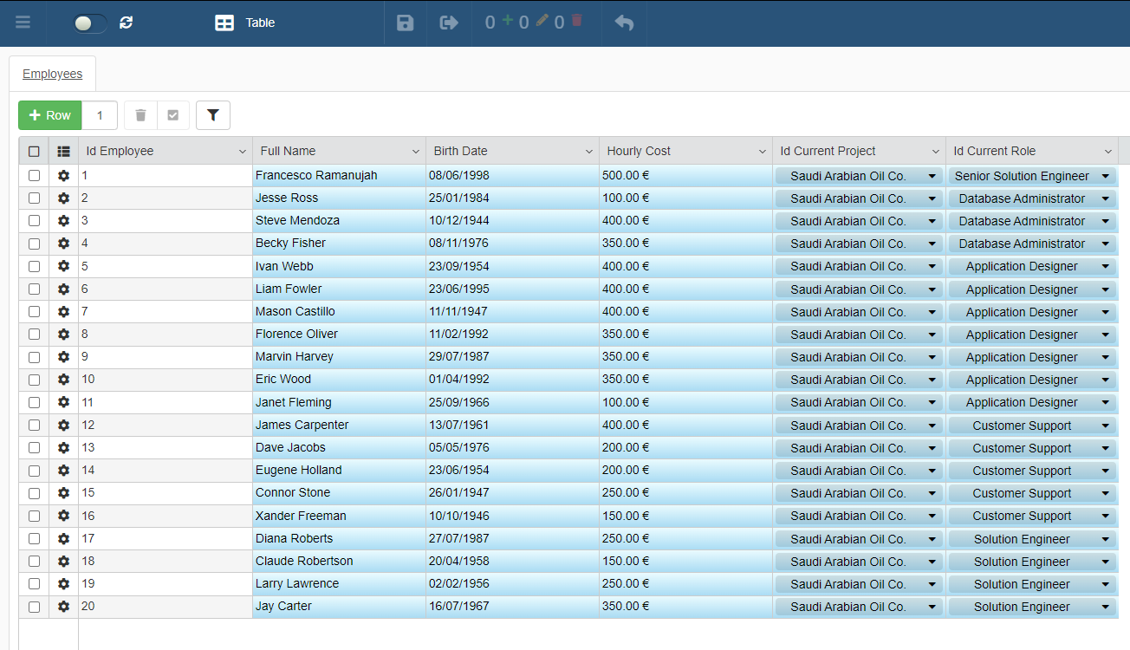Check the select-all checkbox in the table header
Screen dimensions: 1130x650
(34, 151)
